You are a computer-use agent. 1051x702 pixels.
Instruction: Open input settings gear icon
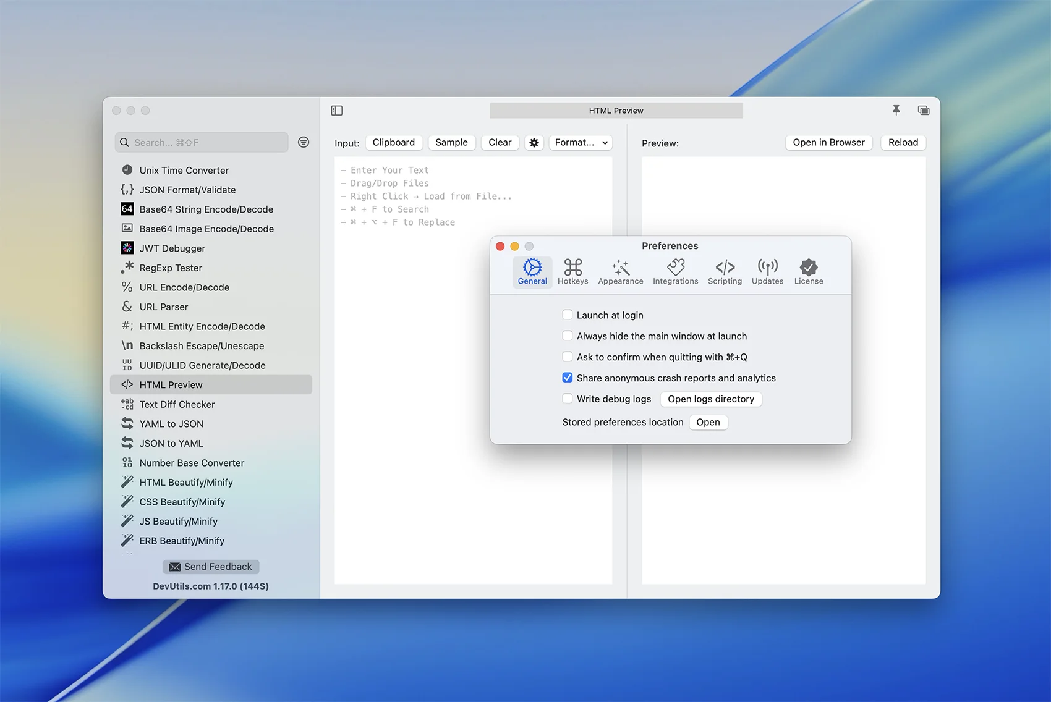[534, 143]
